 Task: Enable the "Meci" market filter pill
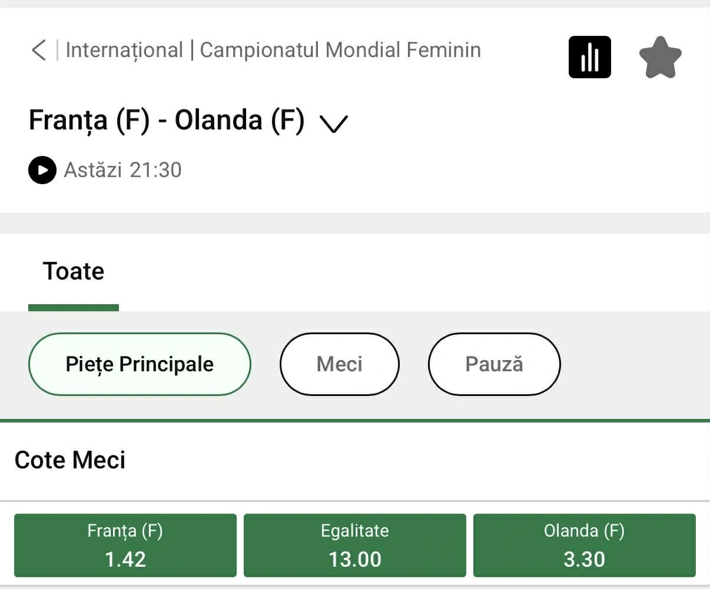click(x=339, y=364)
